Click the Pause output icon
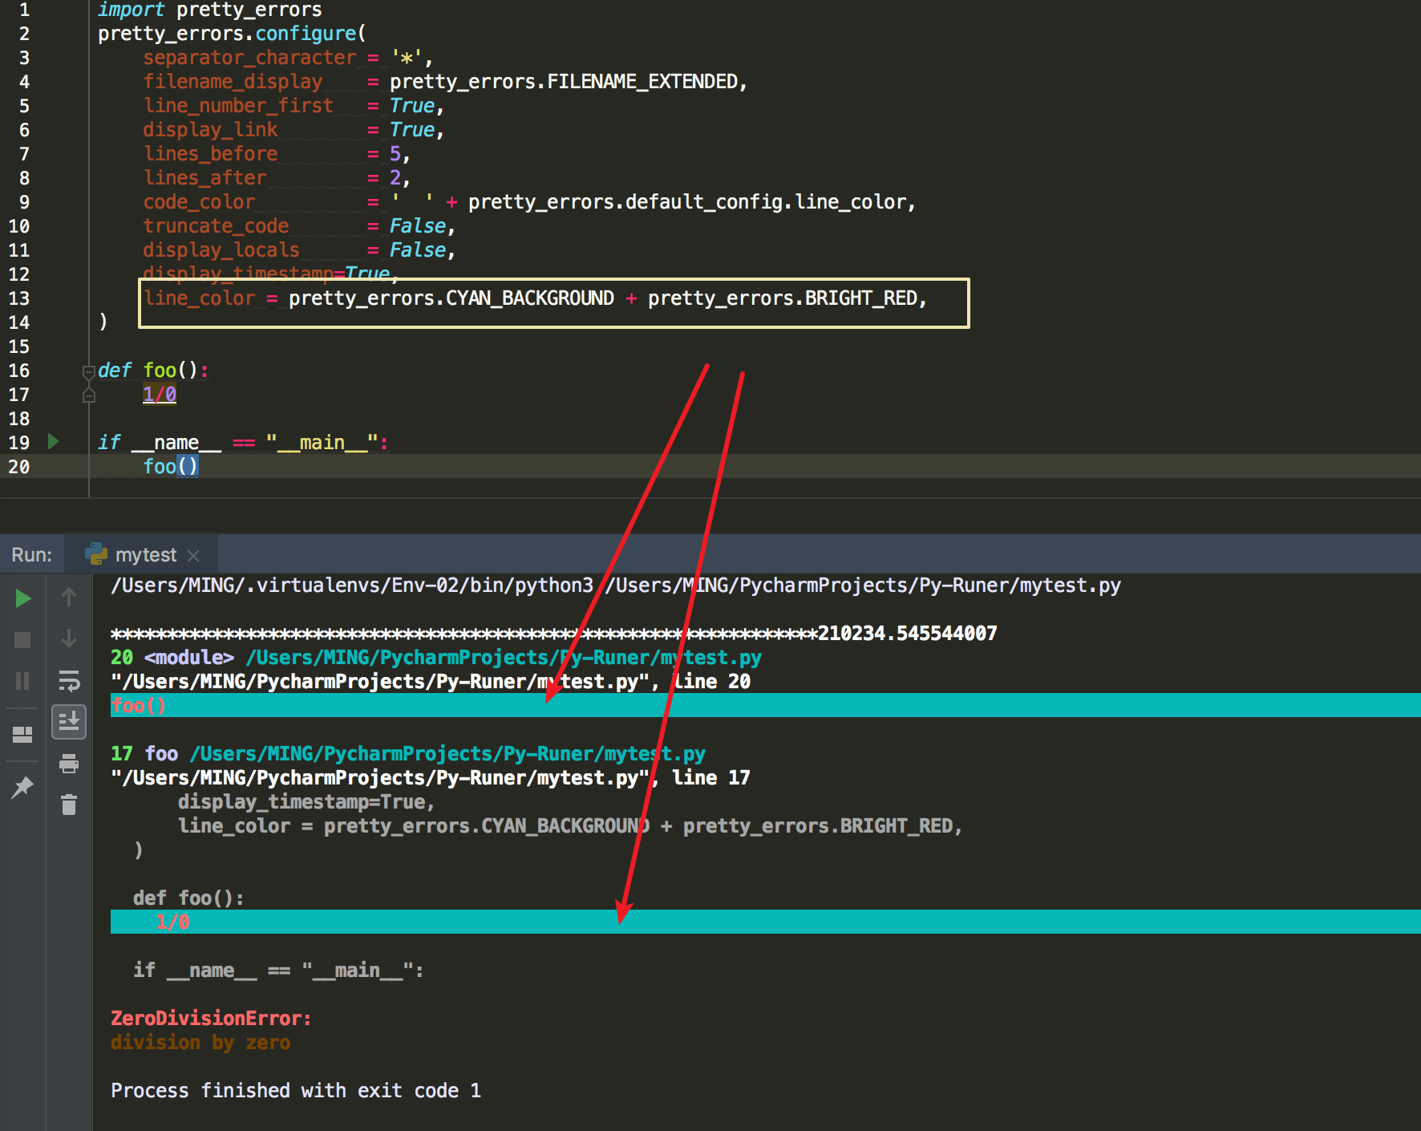 [23, 681]
